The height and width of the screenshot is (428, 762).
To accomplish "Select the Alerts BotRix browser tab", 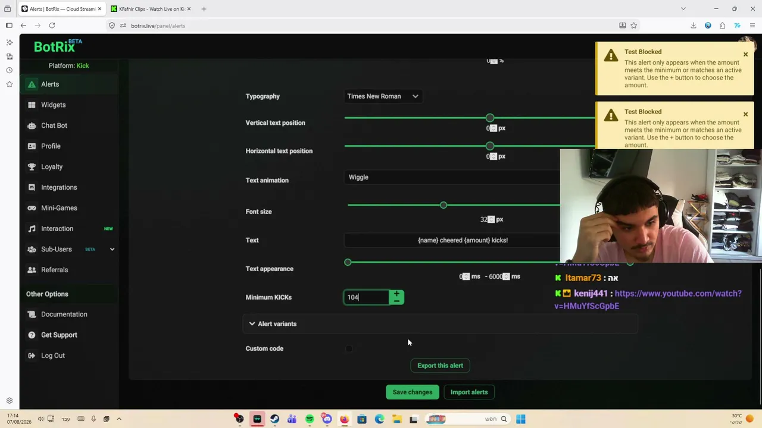I will pyautogui.click(x=62, y=9).
